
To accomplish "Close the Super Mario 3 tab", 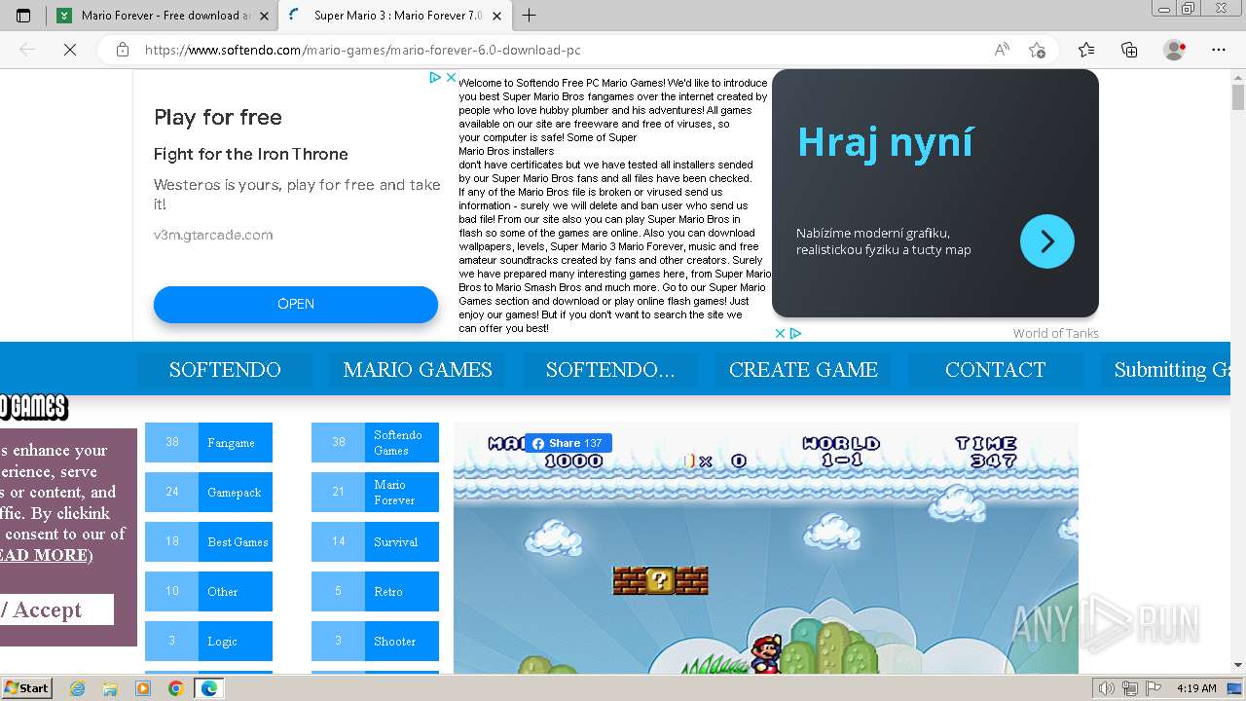I will [x=497, y=16].
